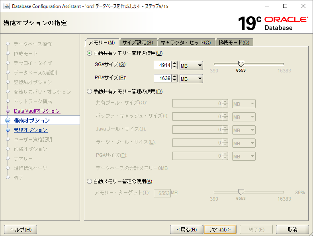This screenshot has width=313, height=236.
Task: Switch to the サイズ設定 tab
Action: click(138, 43)
